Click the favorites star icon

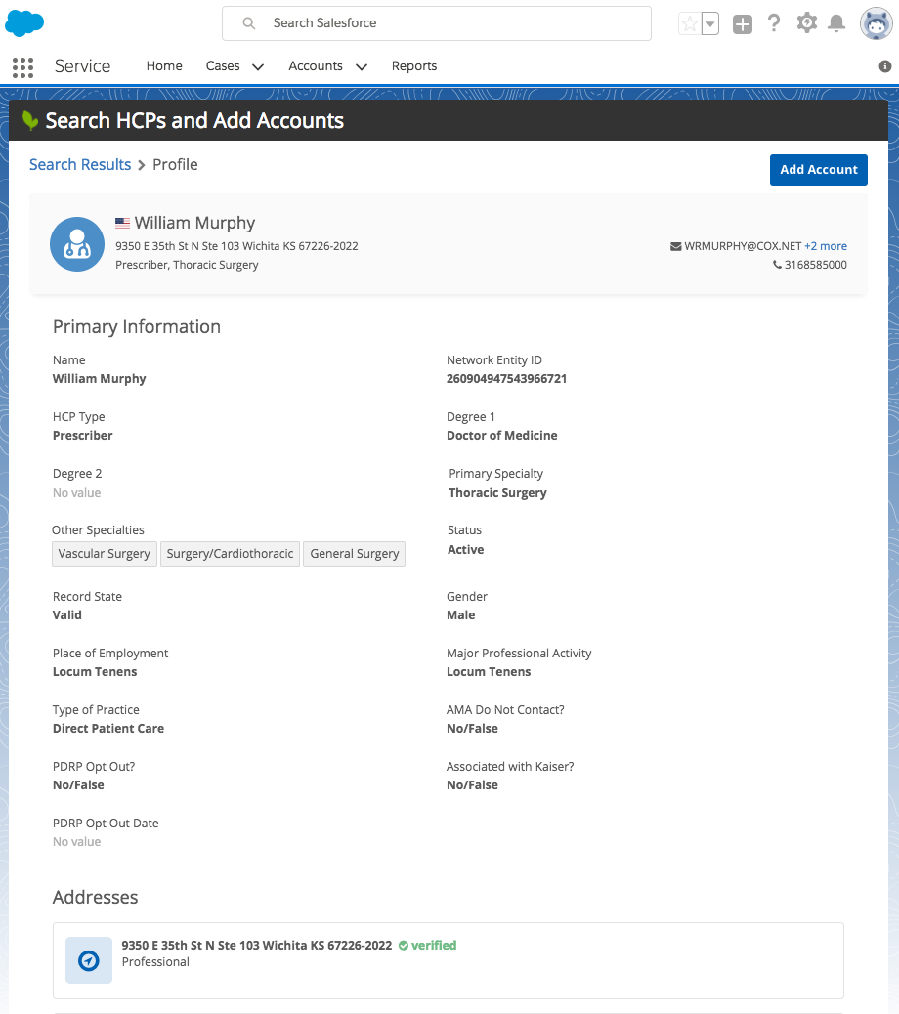[x=690, y=24]
